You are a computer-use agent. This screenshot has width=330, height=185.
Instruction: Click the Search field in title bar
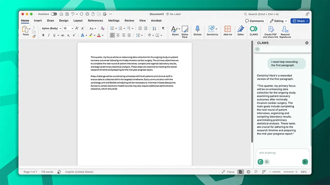pyautogui.click(x=274, y=14)
